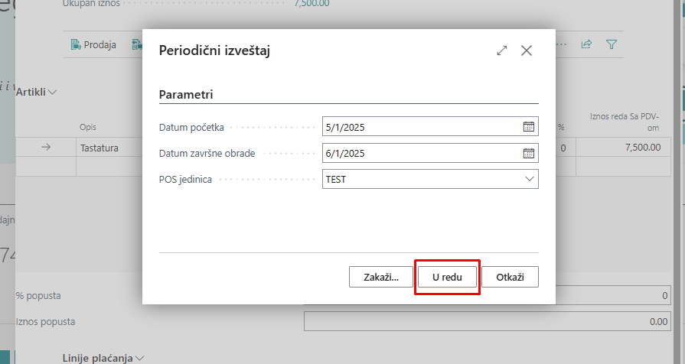Click the Datum početka date field

[x=421, y=127]
